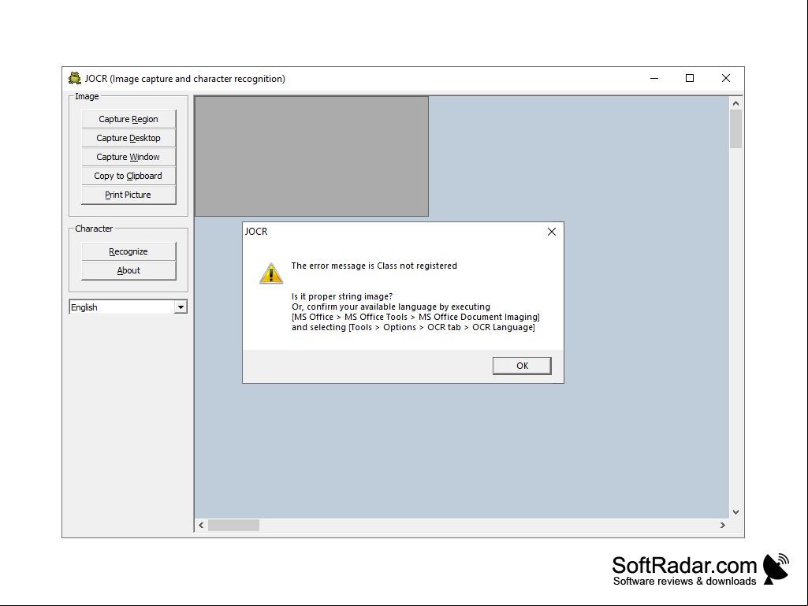Maximize the JOCR main window

pyautogui.click(x=690, y=78)
